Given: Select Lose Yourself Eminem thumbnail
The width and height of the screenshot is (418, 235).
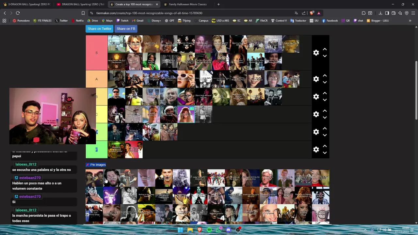Looking at the screenshot, I should tap(199, 178).
